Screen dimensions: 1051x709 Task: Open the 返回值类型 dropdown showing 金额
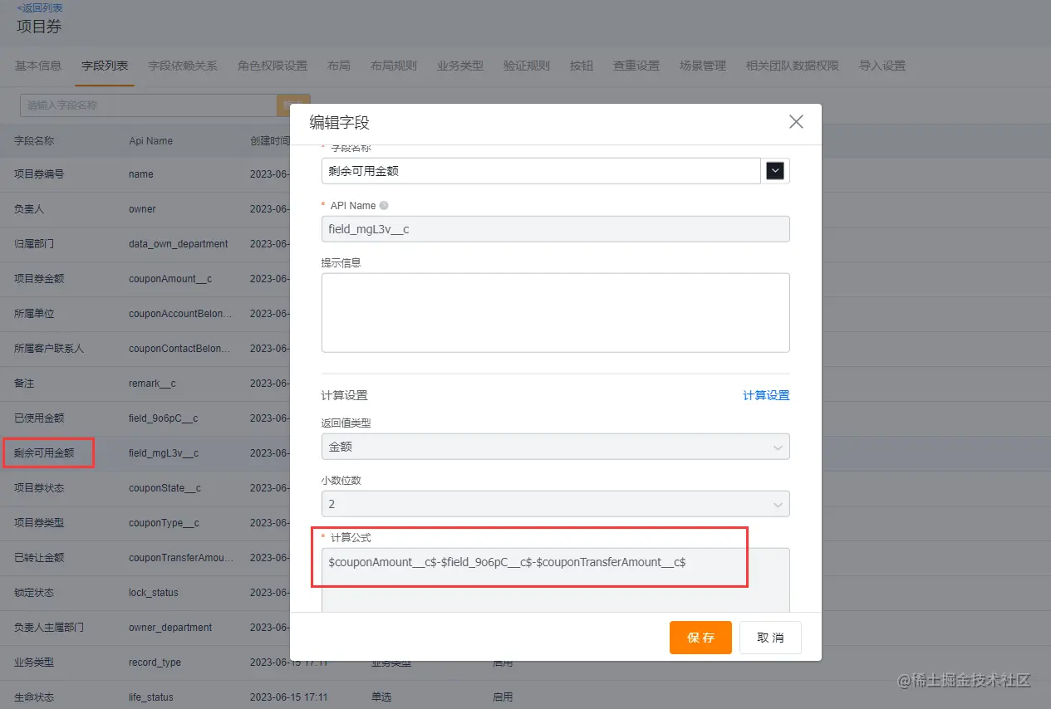(x=555, y=447)
